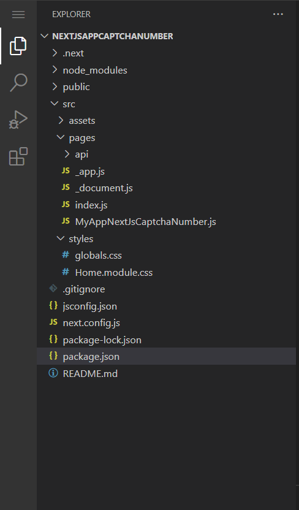The width and height of the screenshot is (299, 510).
Task: Open the Home.module.css file
Action: (114, 273)
